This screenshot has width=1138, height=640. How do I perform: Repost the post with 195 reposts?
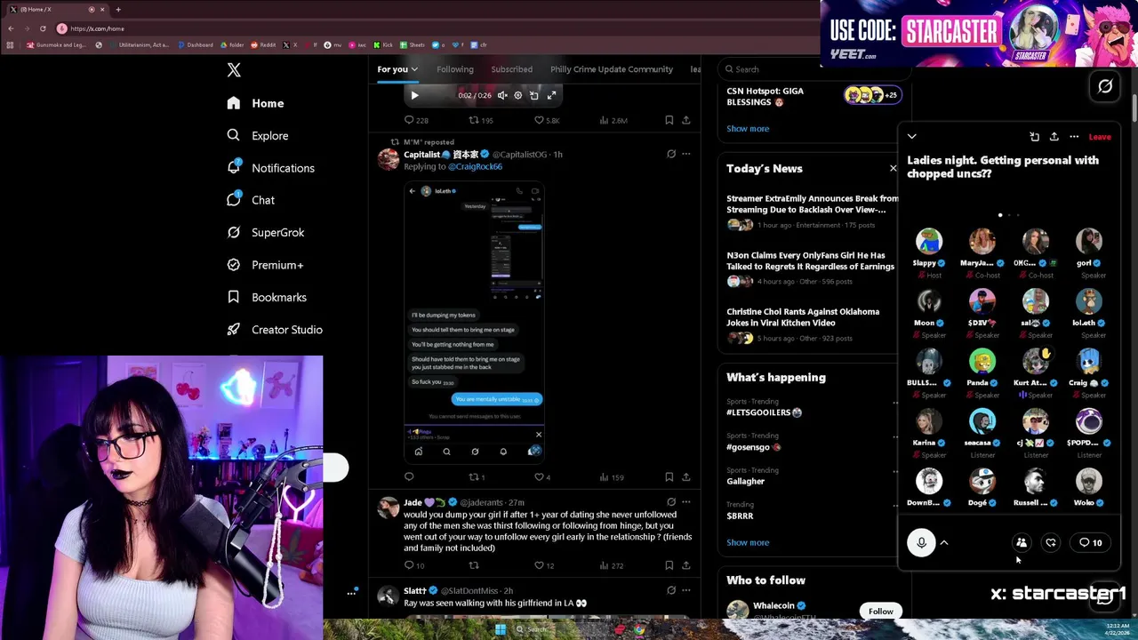coord(481,120)
